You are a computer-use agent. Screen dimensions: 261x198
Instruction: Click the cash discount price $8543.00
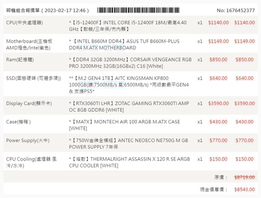(244, 190)
